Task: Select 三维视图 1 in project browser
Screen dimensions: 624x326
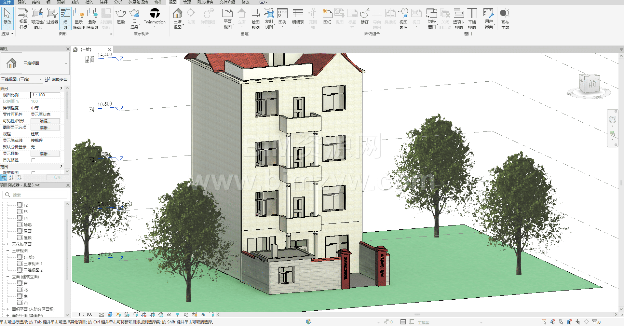Action: pos(33,264)
